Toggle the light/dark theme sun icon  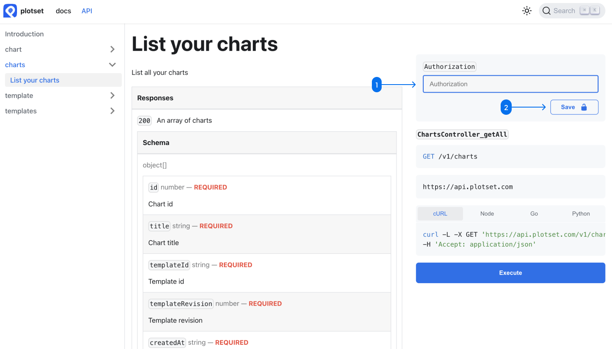[527, 11]
